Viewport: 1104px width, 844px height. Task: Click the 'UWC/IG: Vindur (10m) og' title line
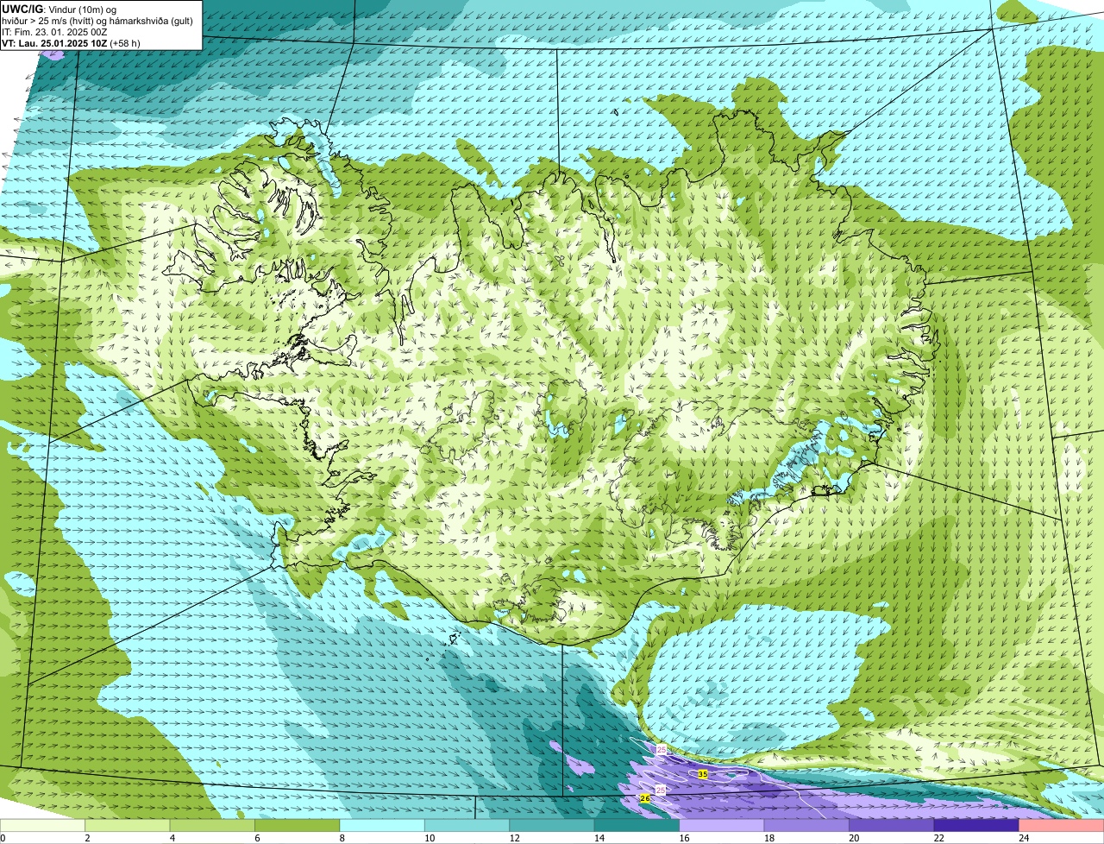(60, 9)
